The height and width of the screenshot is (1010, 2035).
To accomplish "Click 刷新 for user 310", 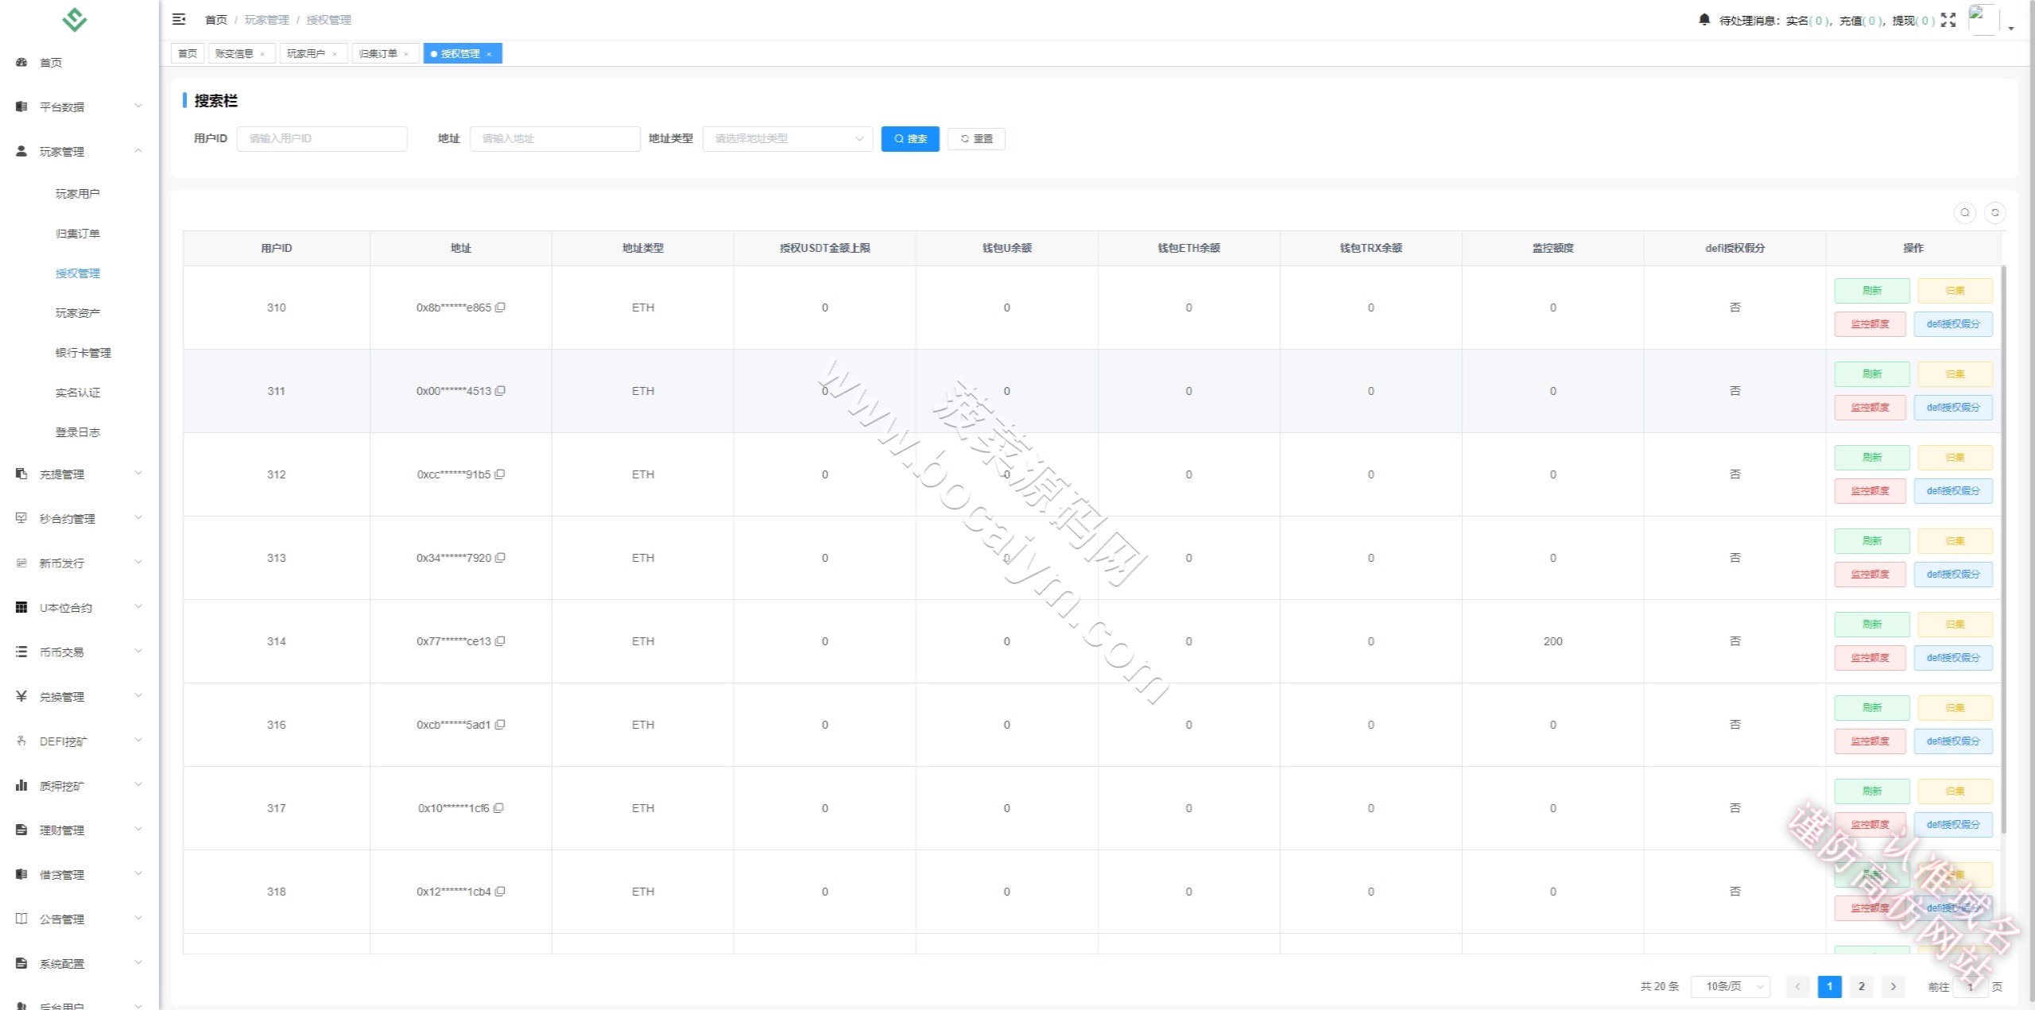I will tap(1872, 291).
